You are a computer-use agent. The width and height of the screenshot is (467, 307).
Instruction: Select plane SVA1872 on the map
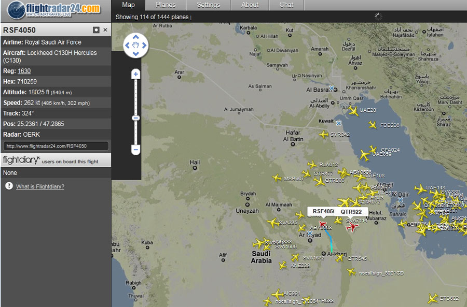point(295,257)
